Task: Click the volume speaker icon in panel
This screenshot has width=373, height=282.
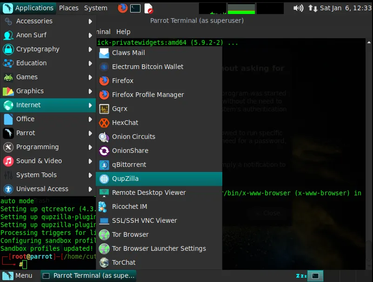Action: coord(298,8)
